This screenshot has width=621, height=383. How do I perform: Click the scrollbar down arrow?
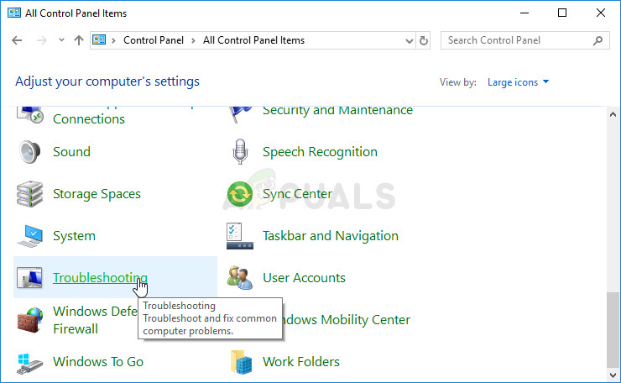point(613,375)
